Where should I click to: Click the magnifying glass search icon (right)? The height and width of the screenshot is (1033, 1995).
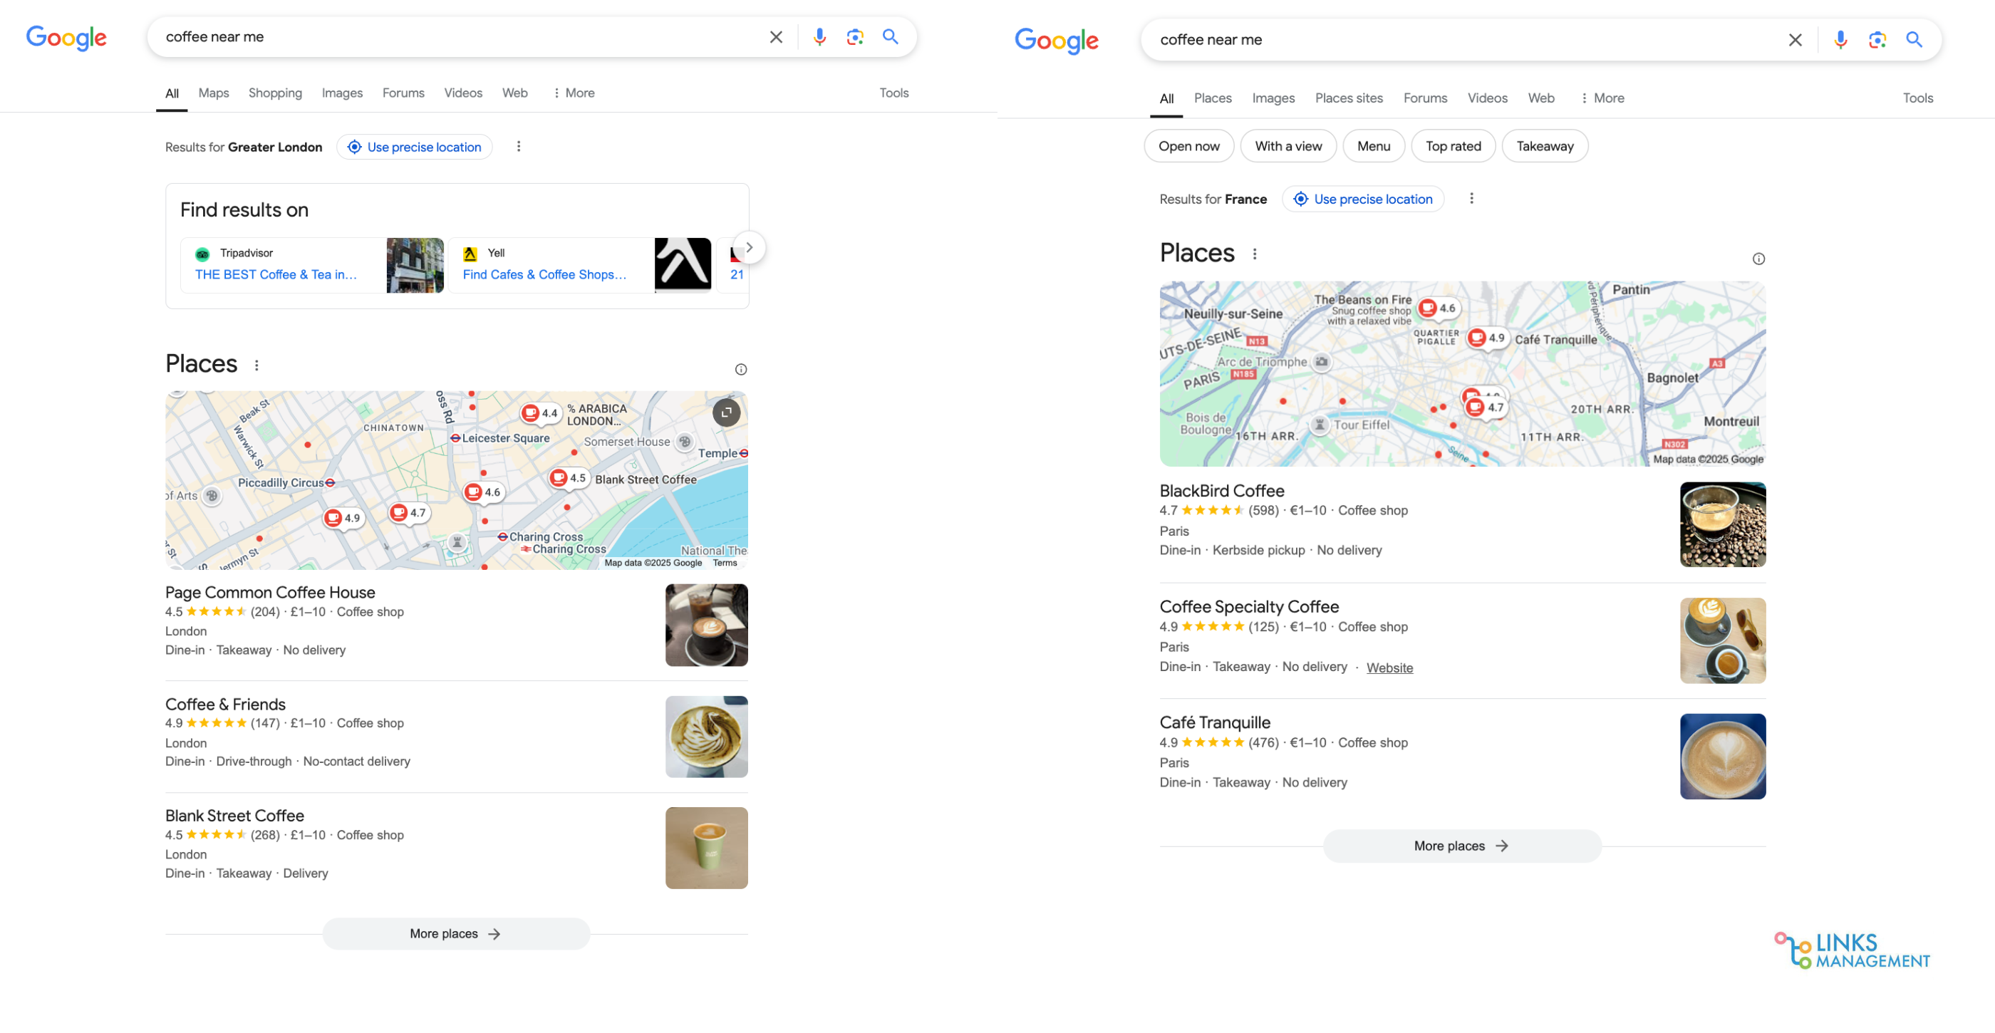pyautogui.click(x=1913, y=38)
